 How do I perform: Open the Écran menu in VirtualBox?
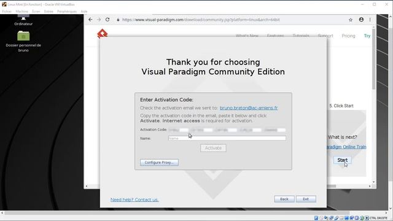(36, 11)
